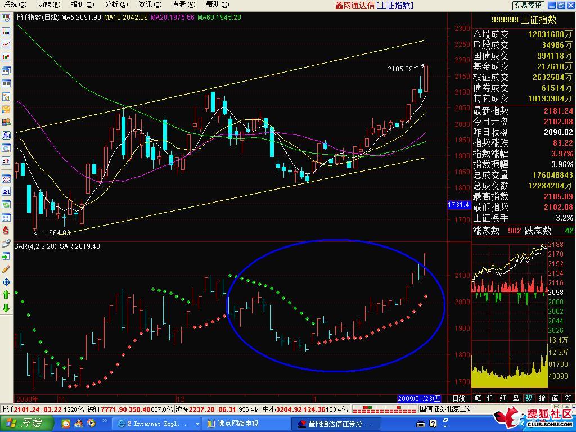Open the formula f(x) icon
This screenshot has width=576, height=432.
(x=6, y=135)
